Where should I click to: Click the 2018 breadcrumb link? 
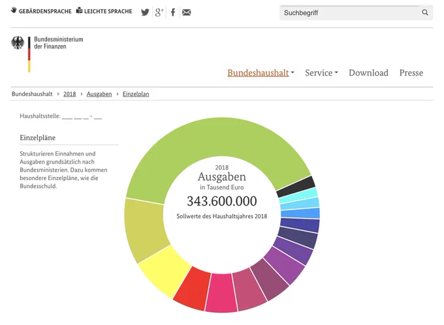(x=70, y=94)
